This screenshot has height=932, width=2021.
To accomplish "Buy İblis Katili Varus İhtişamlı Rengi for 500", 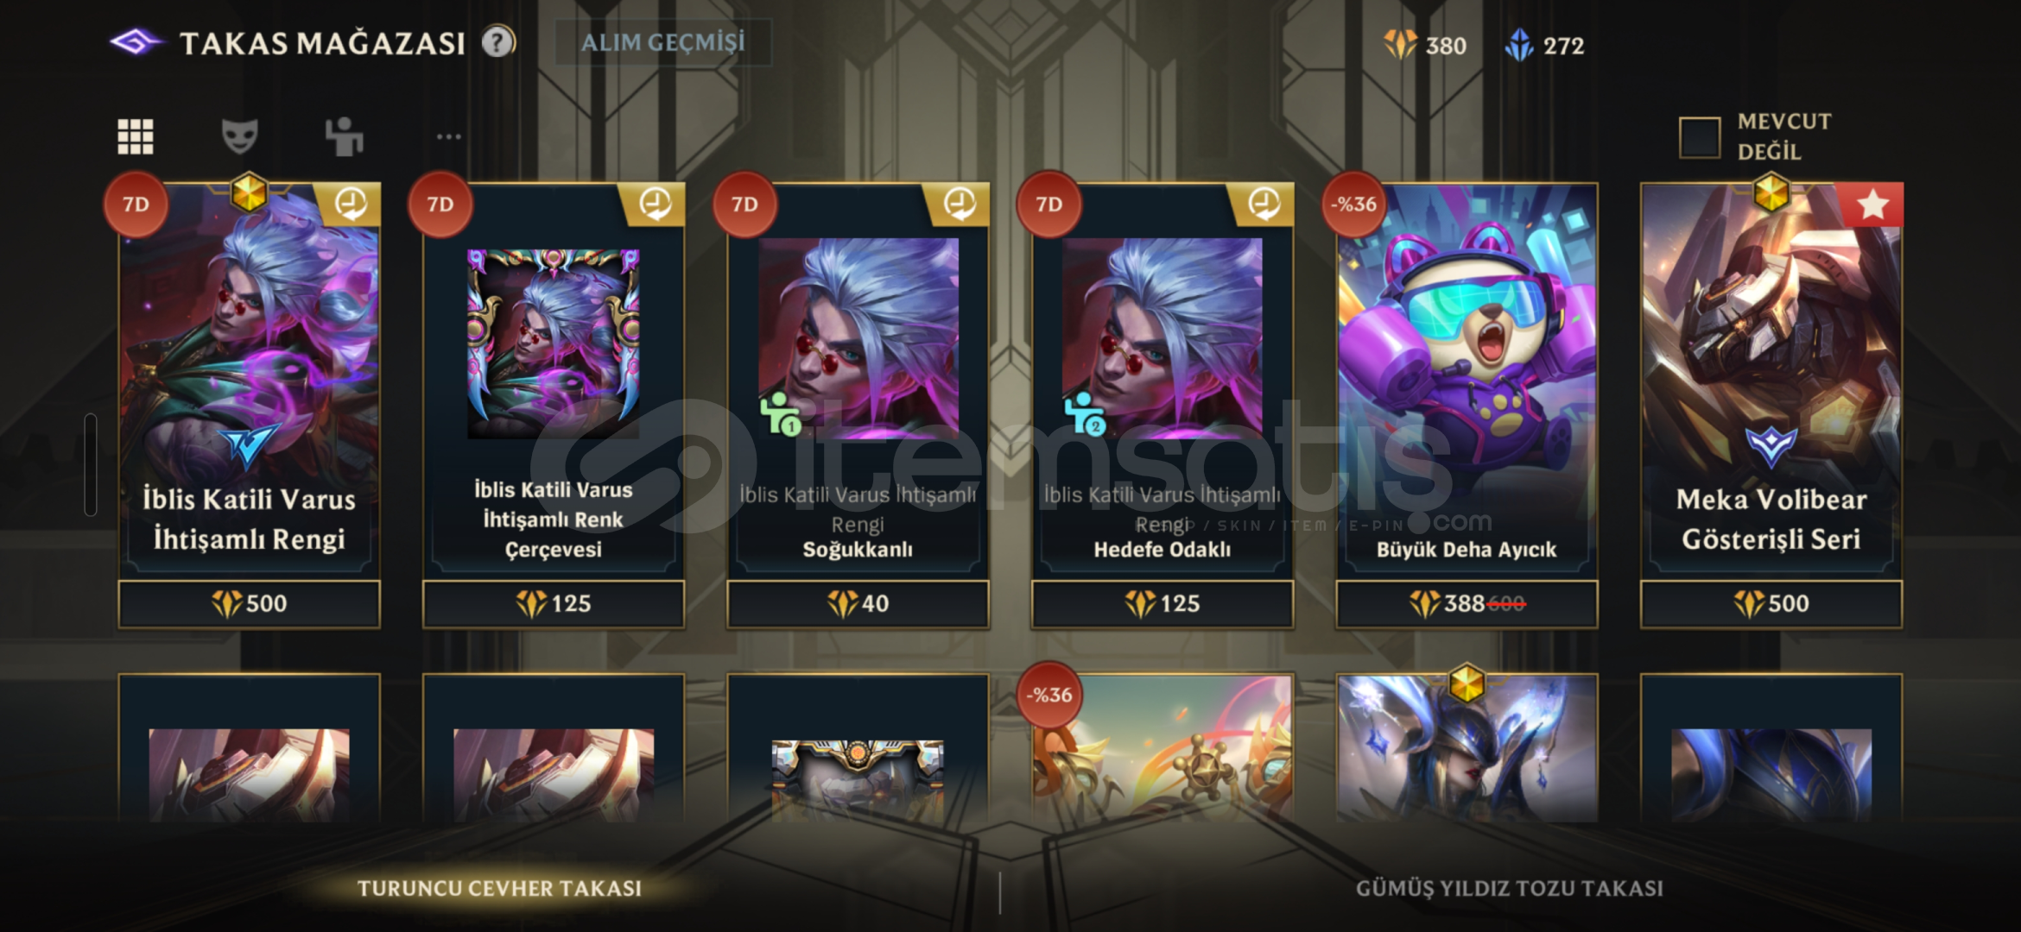I will [x=250, y=603].
